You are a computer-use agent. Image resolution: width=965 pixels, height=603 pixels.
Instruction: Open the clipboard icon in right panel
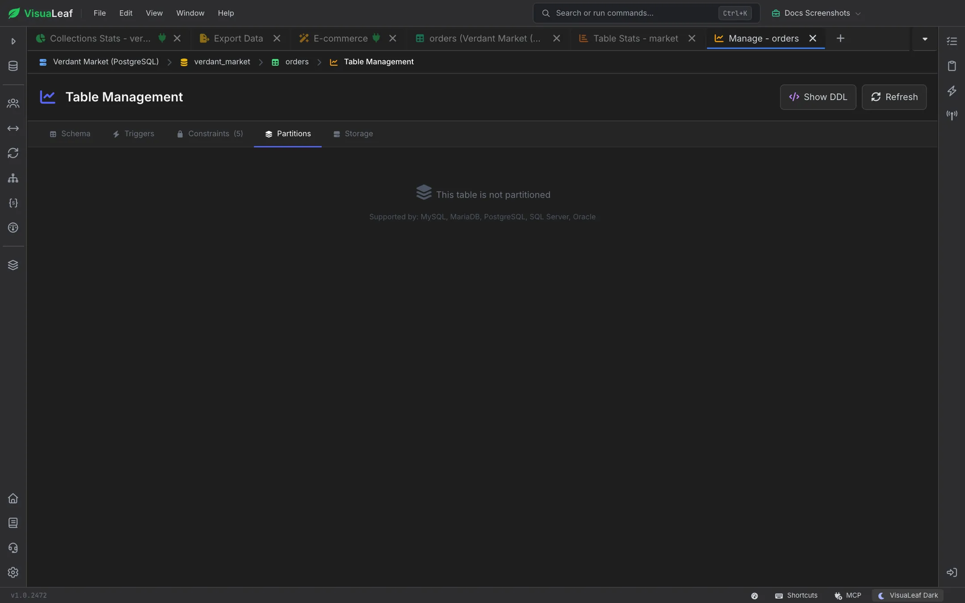(952, 66)
